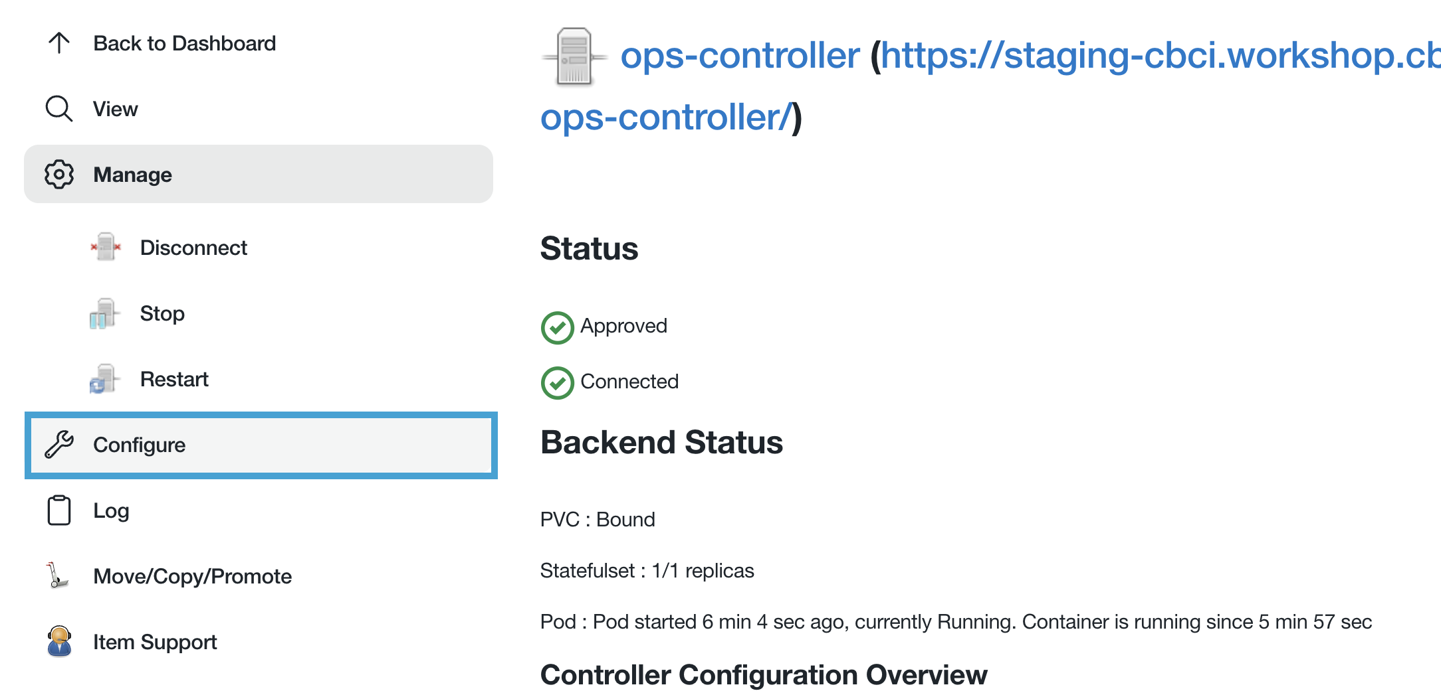Viewport: 1441px width, 693px height.
Task: Click the green Approved status checkmark
Action: pyautogui.click(x=558, y=327)
